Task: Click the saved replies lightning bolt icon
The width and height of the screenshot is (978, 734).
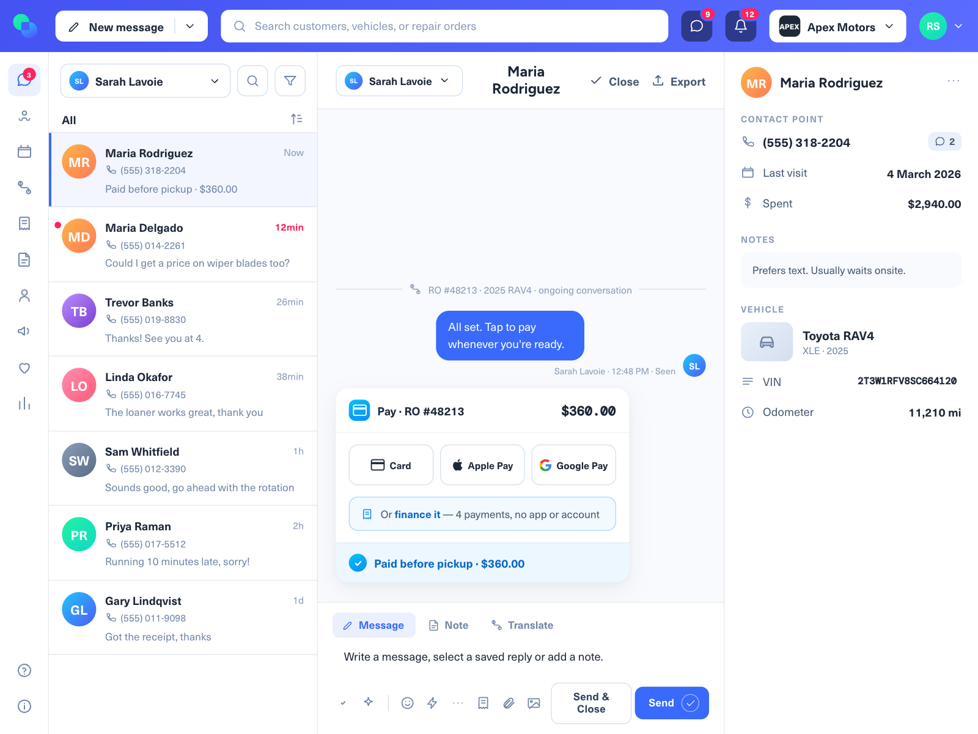Action: pos(432,703)
